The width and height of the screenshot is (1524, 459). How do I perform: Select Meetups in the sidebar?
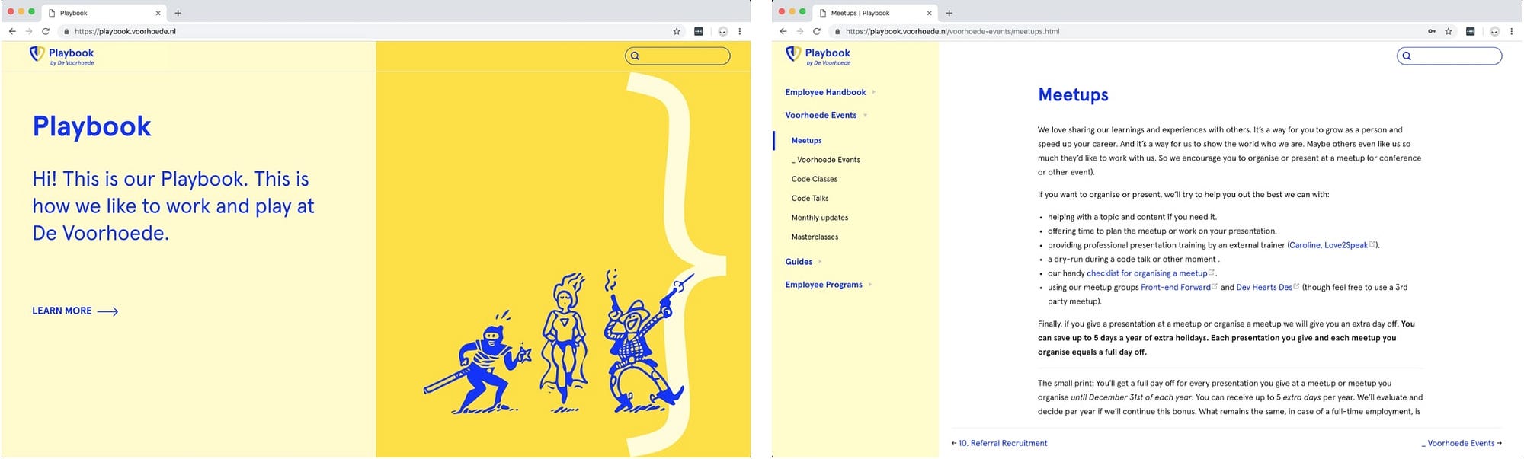pos(806,140)
